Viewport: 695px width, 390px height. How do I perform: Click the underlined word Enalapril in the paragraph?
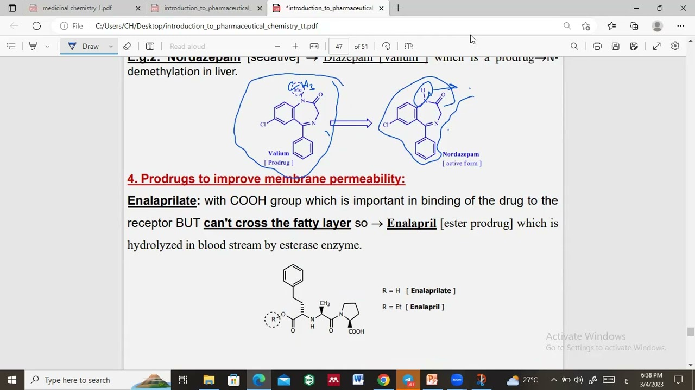(412, 223)
